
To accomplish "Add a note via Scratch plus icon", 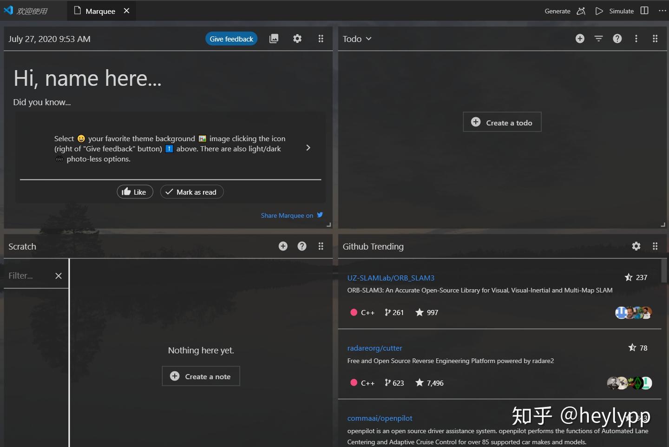I will pos(283,246).
